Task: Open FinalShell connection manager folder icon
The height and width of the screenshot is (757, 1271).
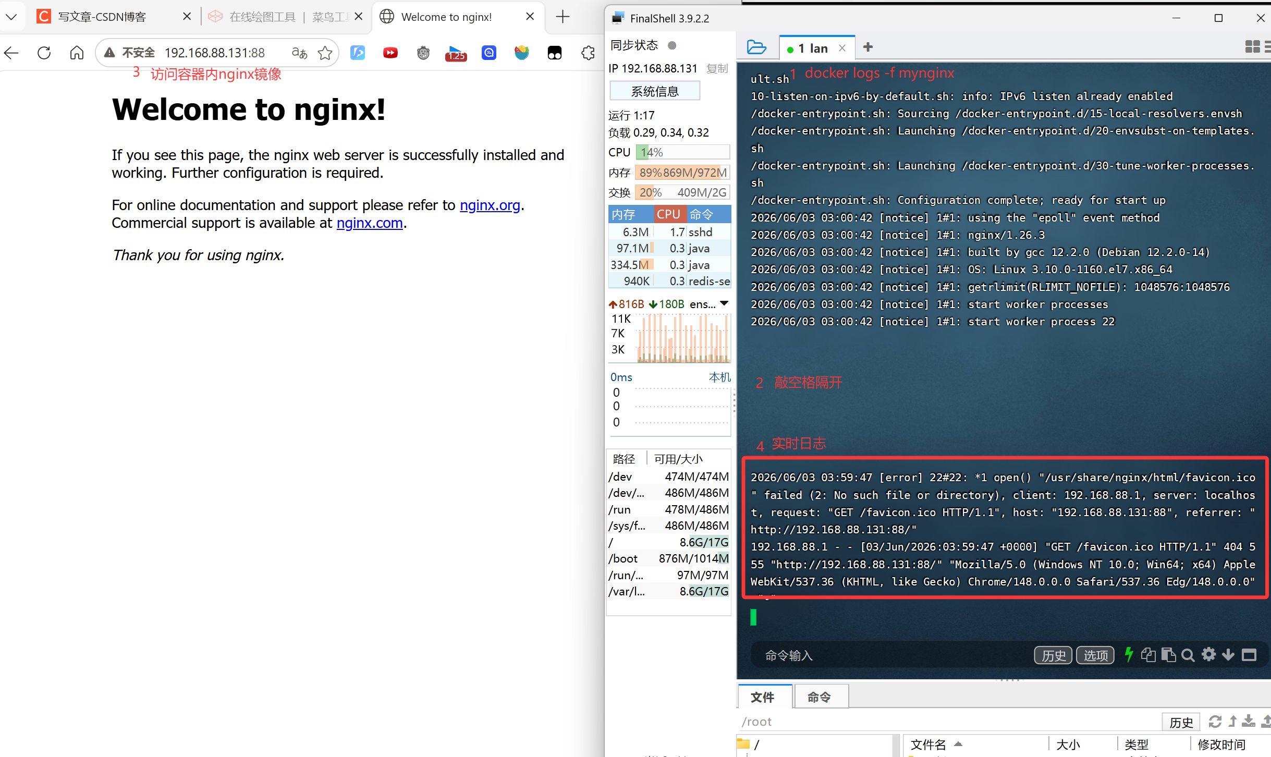Action: (756, 47)
